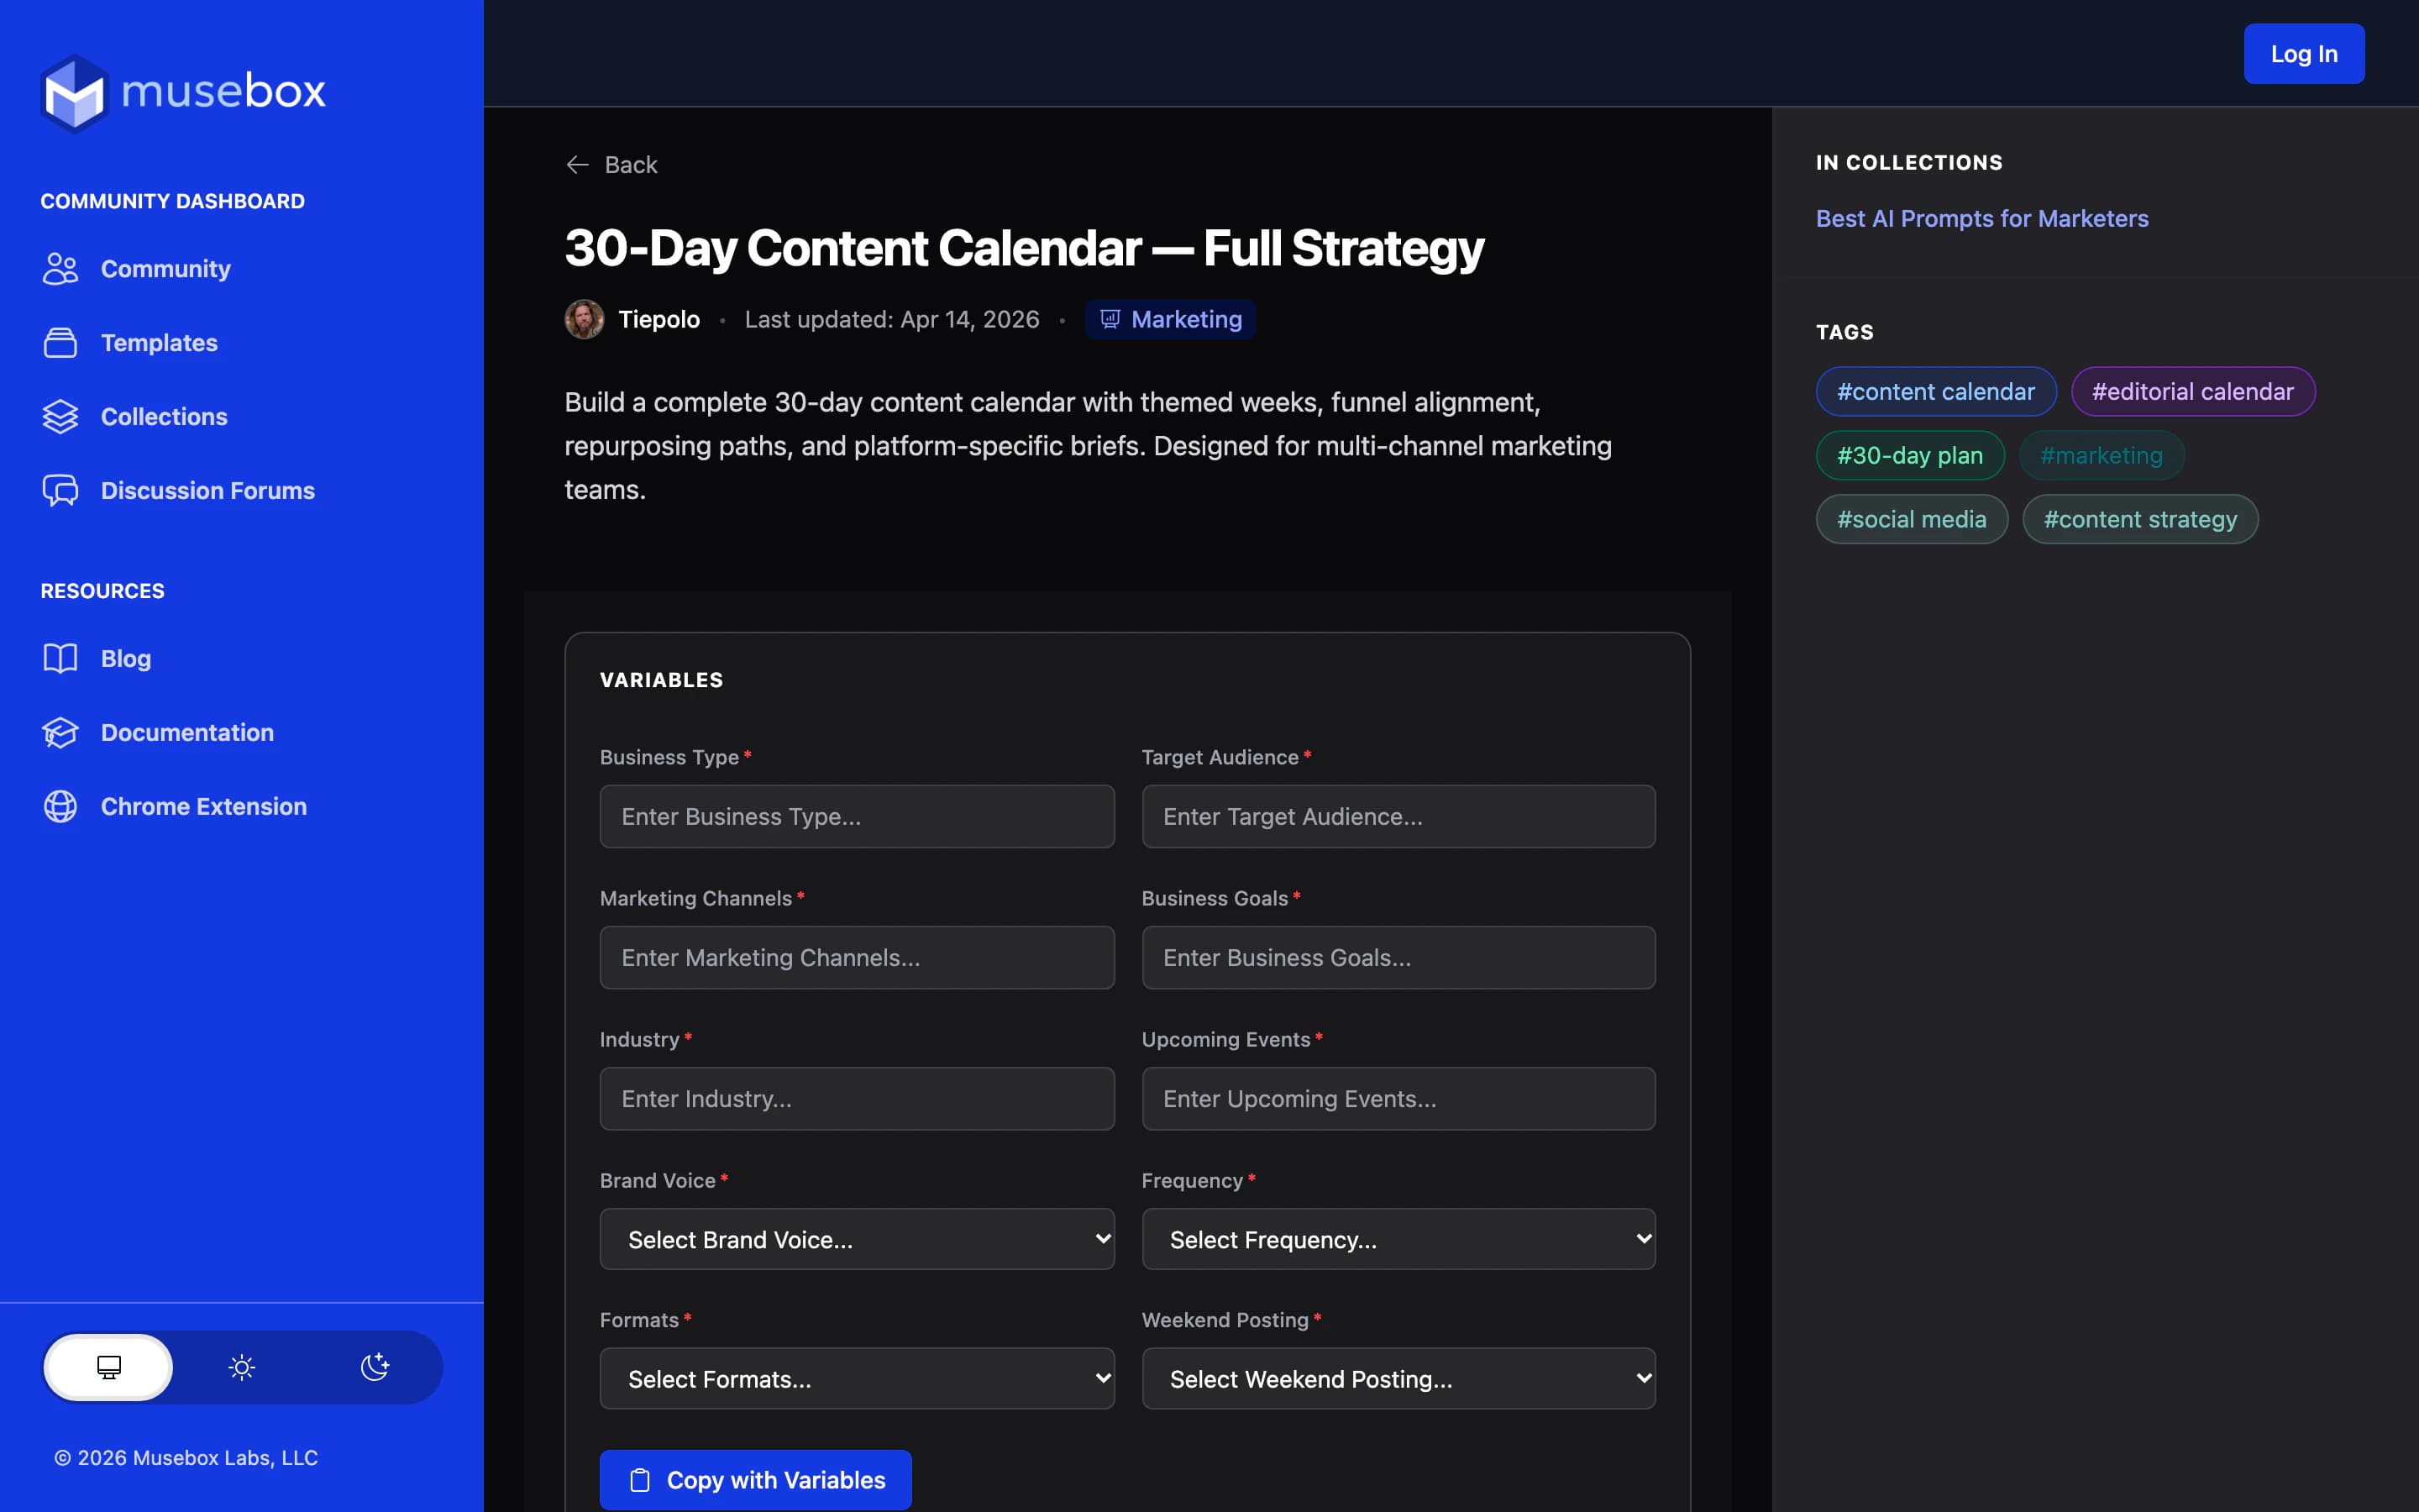2419x1512 pixels.
Task: Click the Chrome Extension globe icon
Action: 60,807
